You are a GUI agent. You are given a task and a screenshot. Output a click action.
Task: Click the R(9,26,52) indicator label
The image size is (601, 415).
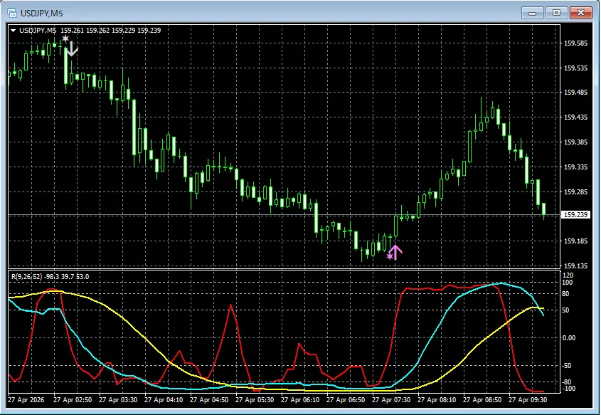pos(30,276)
